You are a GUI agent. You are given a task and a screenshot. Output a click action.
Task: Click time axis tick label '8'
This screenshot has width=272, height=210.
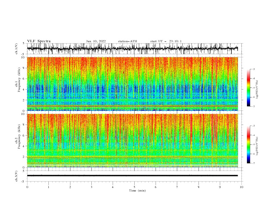pyautogui.click(x=199, y=187)
